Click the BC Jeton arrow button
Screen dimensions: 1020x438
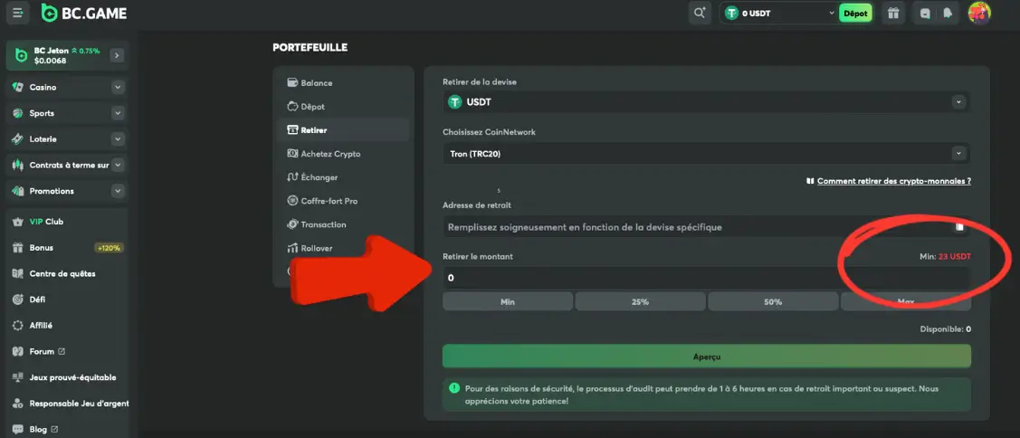coord(117,55)
